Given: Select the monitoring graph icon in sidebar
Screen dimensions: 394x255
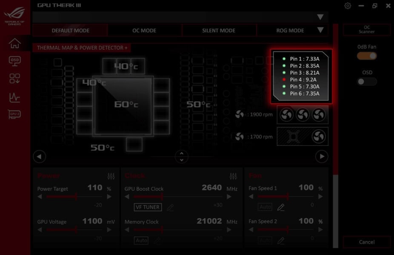Looking at the screenshot, I should pyautogui.click(x=14, y=97).
